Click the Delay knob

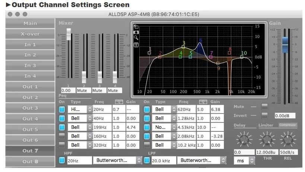[244, 139]
